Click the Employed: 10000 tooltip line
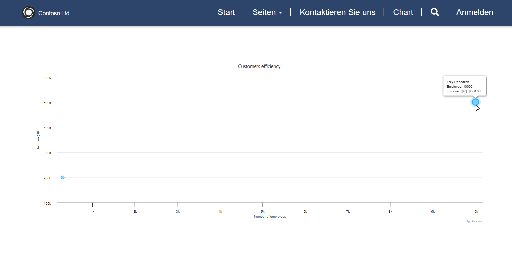 click(459, 87)
